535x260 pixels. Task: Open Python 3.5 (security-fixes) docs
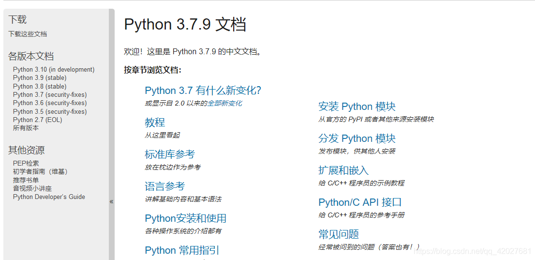pos(50,112)
